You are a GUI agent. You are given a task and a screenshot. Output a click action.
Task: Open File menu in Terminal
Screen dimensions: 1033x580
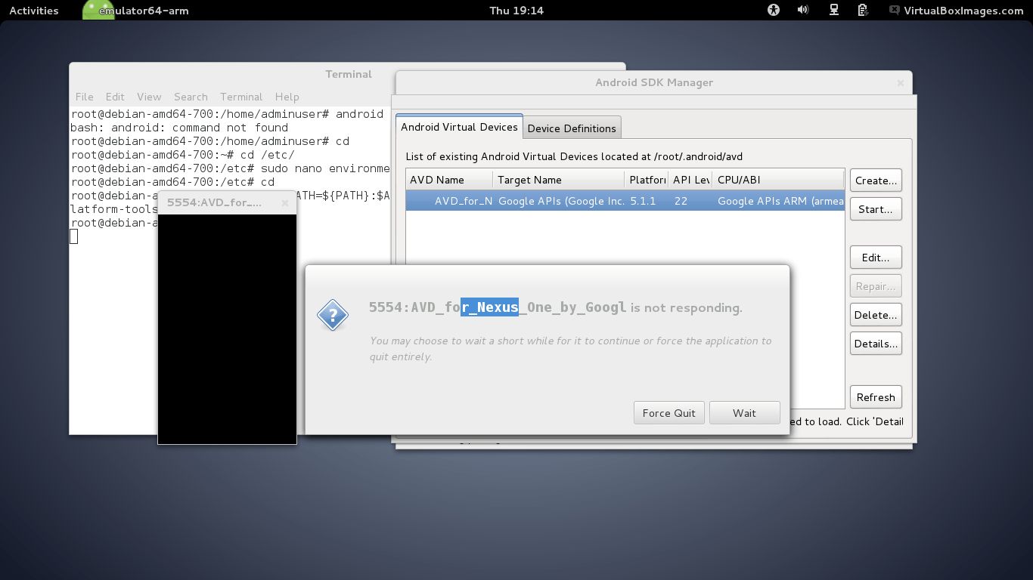tap(85, 97)
